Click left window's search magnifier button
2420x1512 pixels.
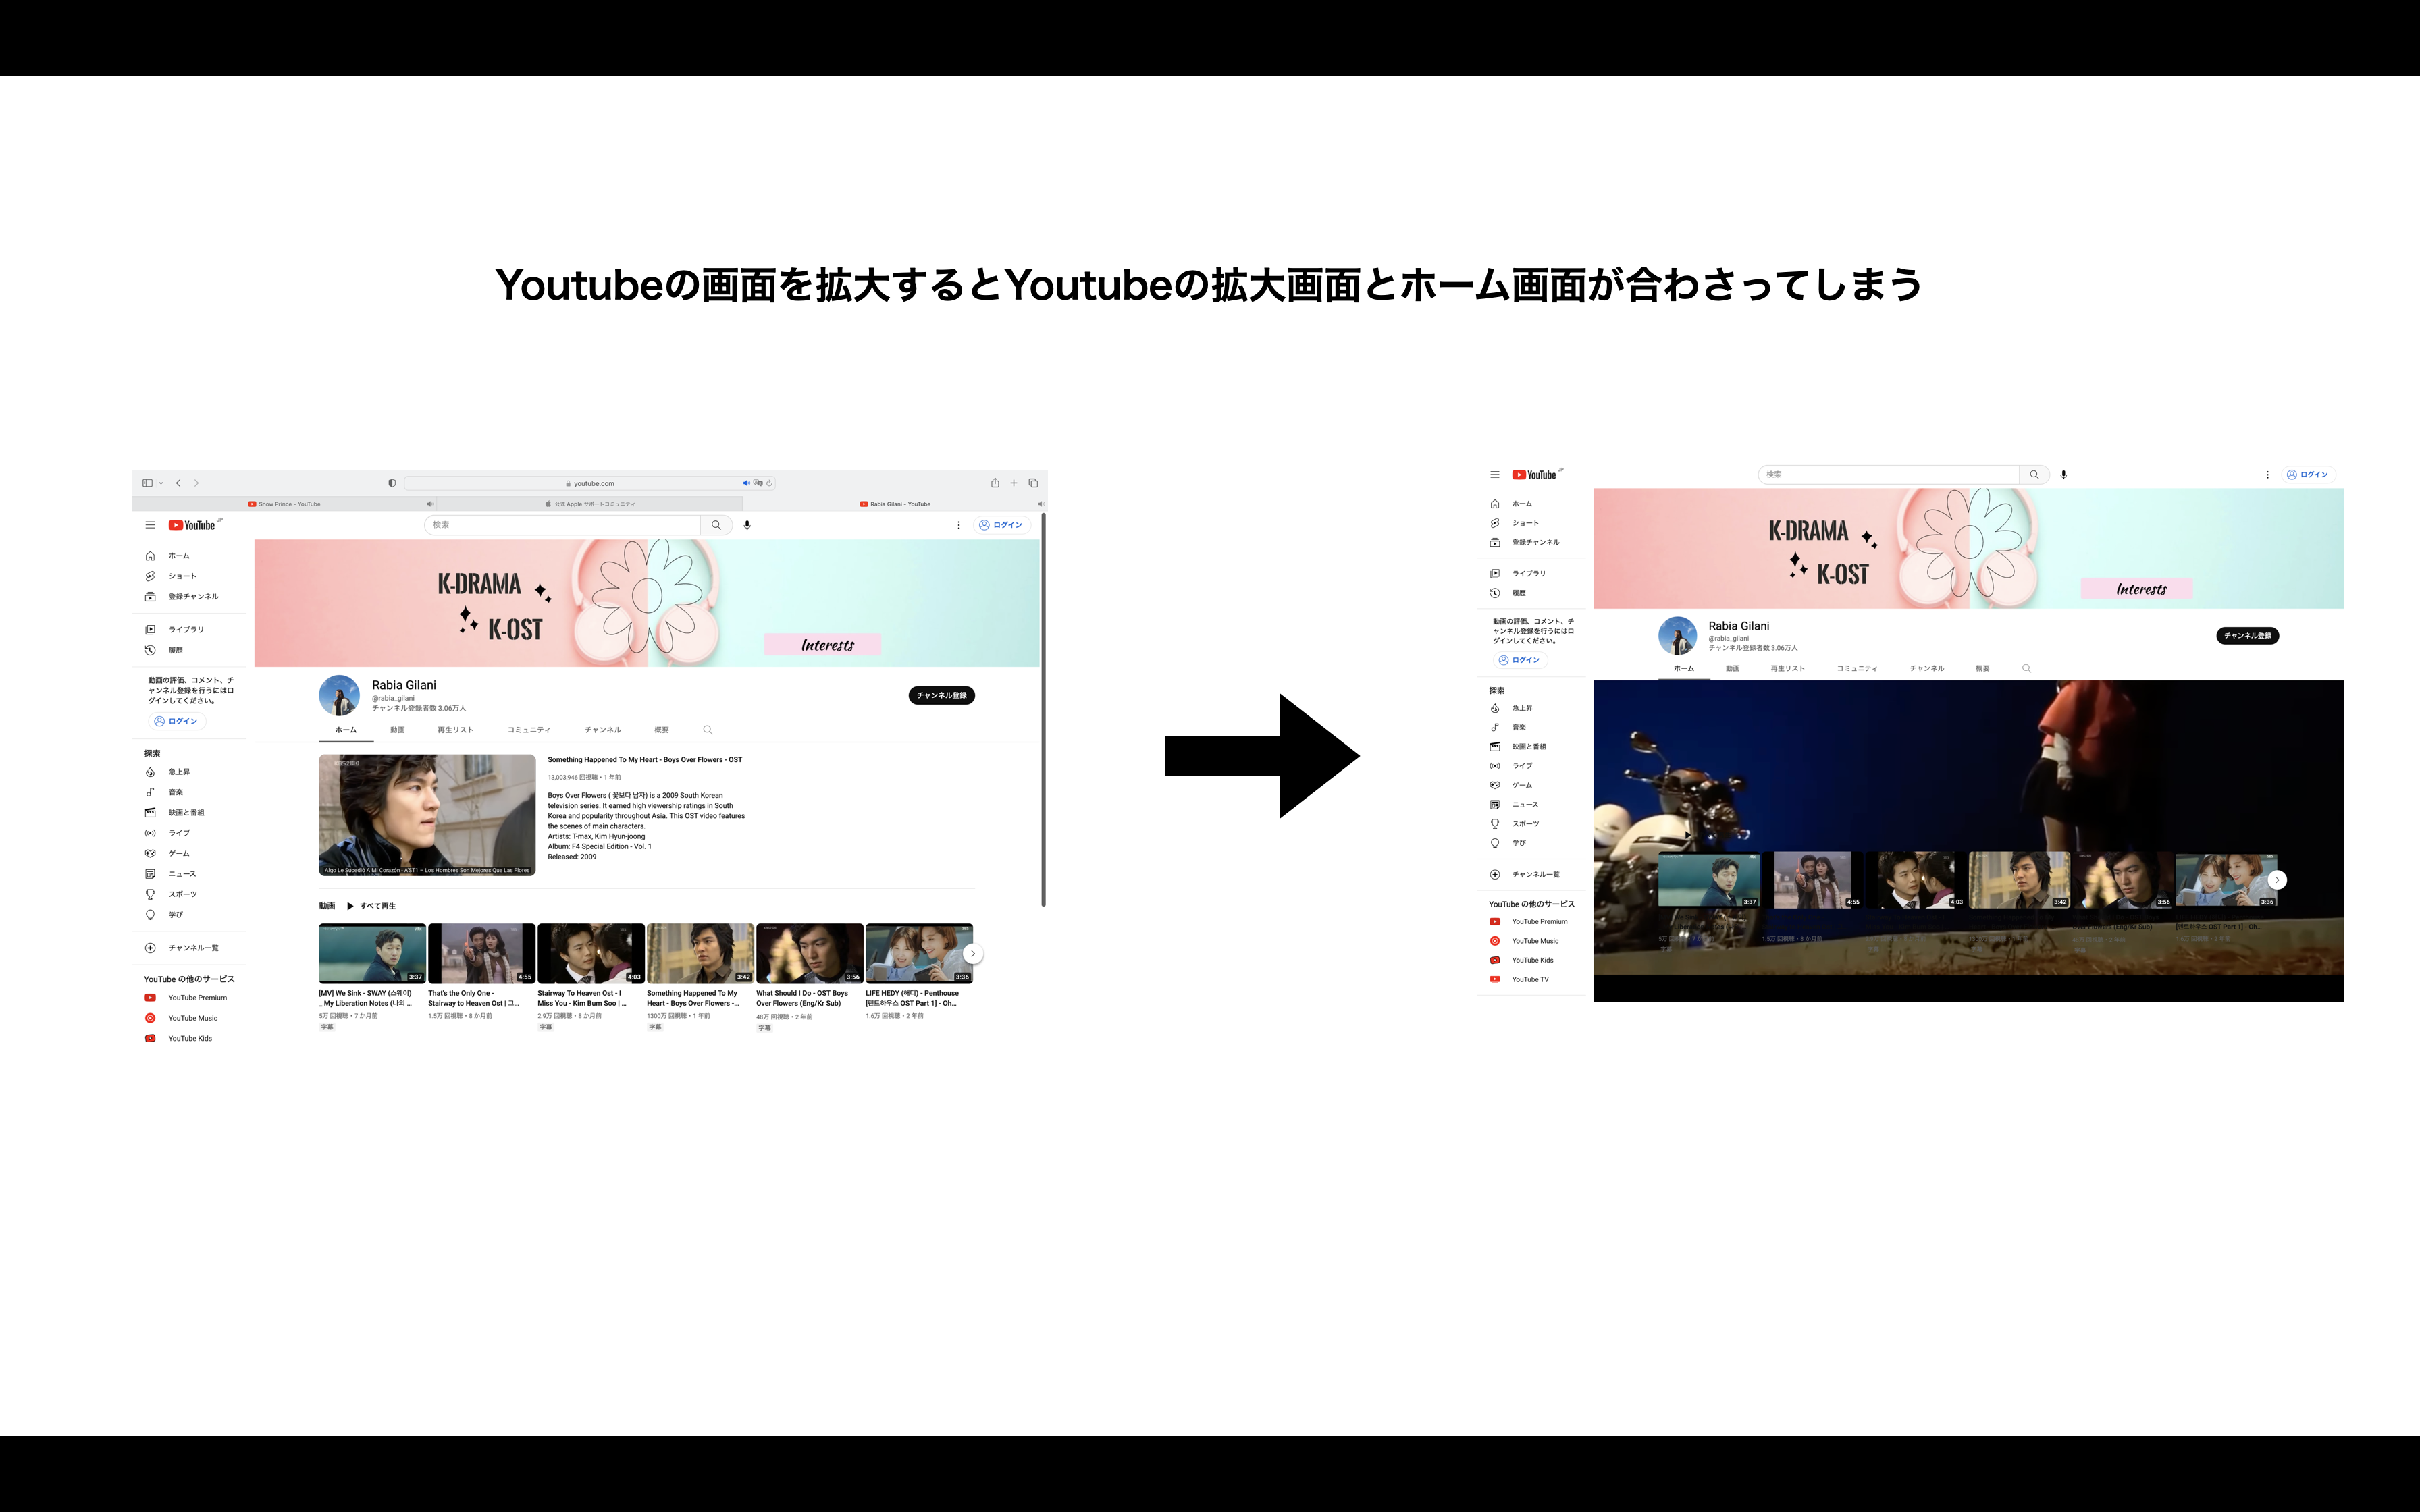716,525
